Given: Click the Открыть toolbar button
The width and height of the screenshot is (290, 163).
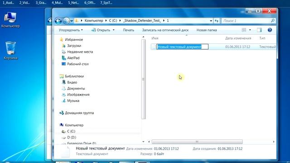Looking at the screenshot, I should click(101, 30).
